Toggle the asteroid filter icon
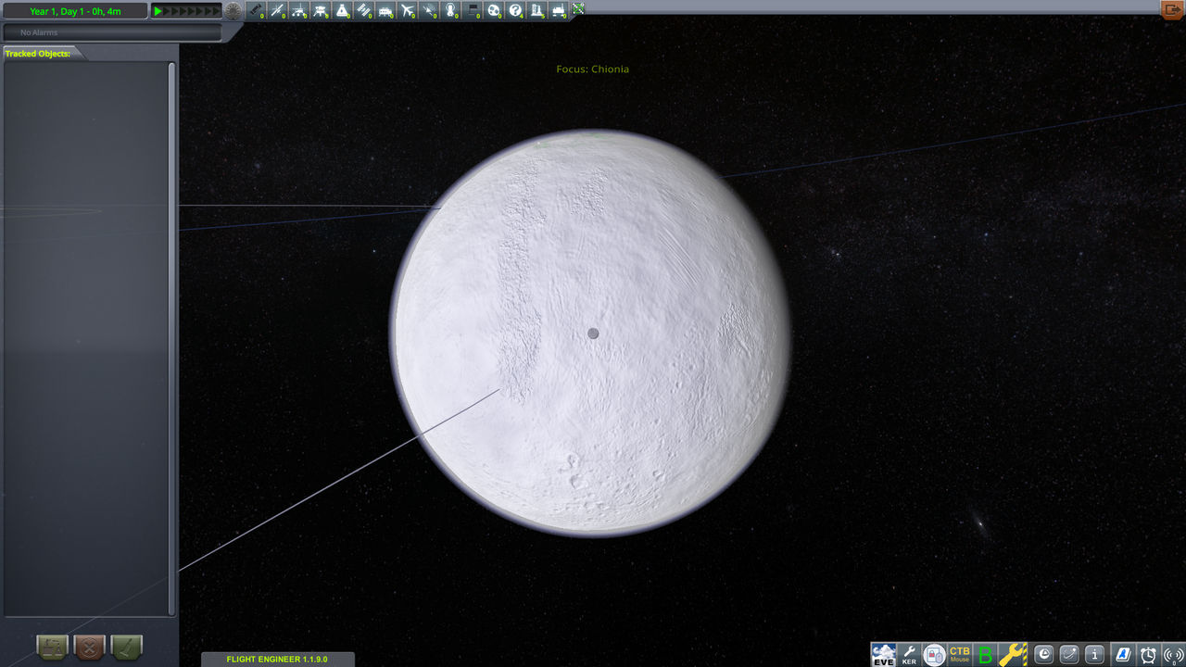 coord(494,10)
